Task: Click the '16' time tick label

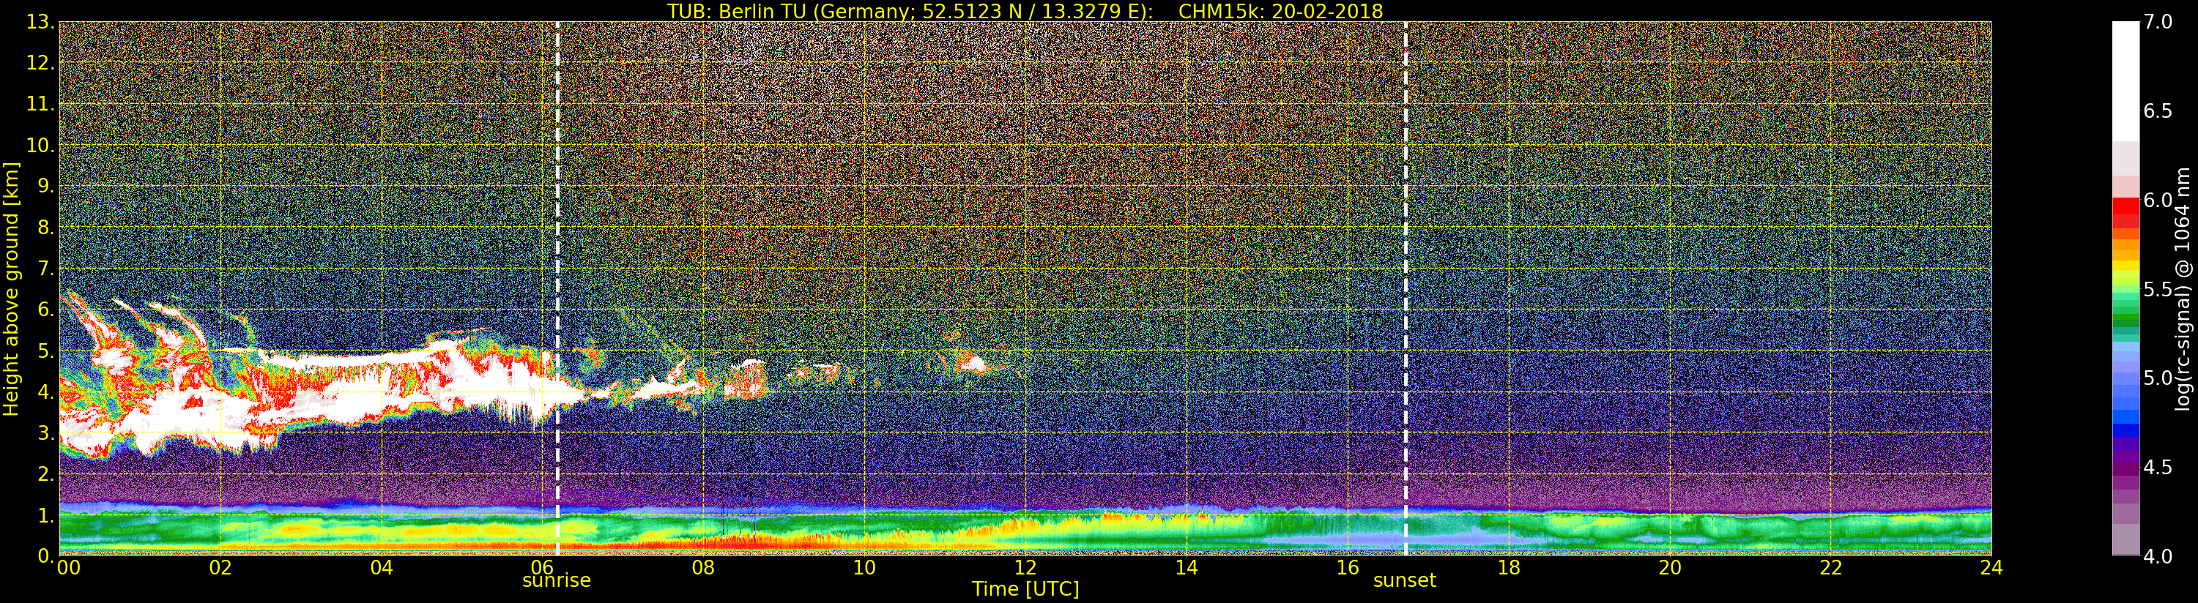Action: tap(1348, 567)
